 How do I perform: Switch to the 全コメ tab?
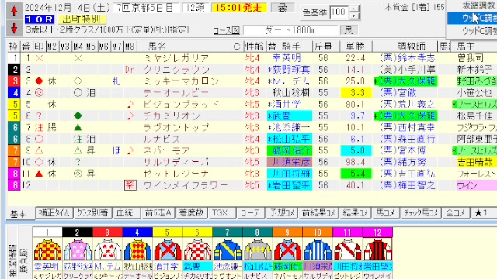pyautogui.click(x=456, y=213)
